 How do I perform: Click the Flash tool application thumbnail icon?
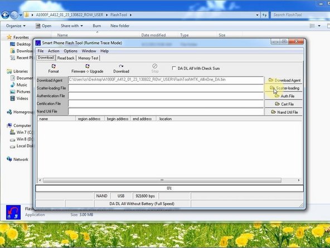[13, 212]
